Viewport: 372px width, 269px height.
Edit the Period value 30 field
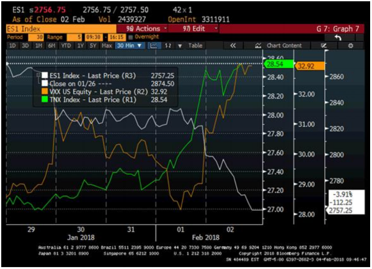pos(36,37)
